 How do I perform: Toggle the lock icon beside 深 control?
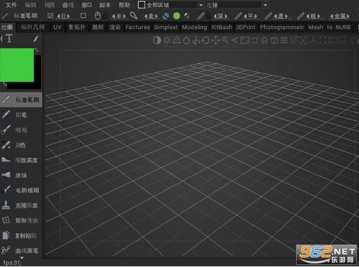click(x=208, y=16)
